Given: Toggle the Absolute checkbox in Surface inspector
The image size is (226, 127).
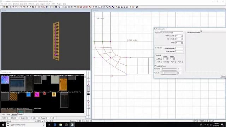Looking at the screenshot, I should click(156, 48).
